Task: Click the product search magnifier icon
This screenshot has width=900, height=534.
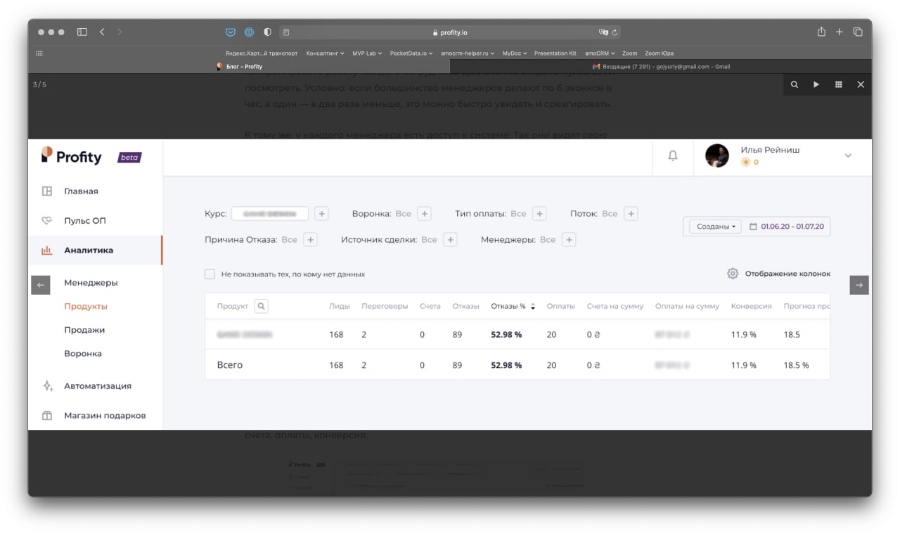Action: point(261,306)
